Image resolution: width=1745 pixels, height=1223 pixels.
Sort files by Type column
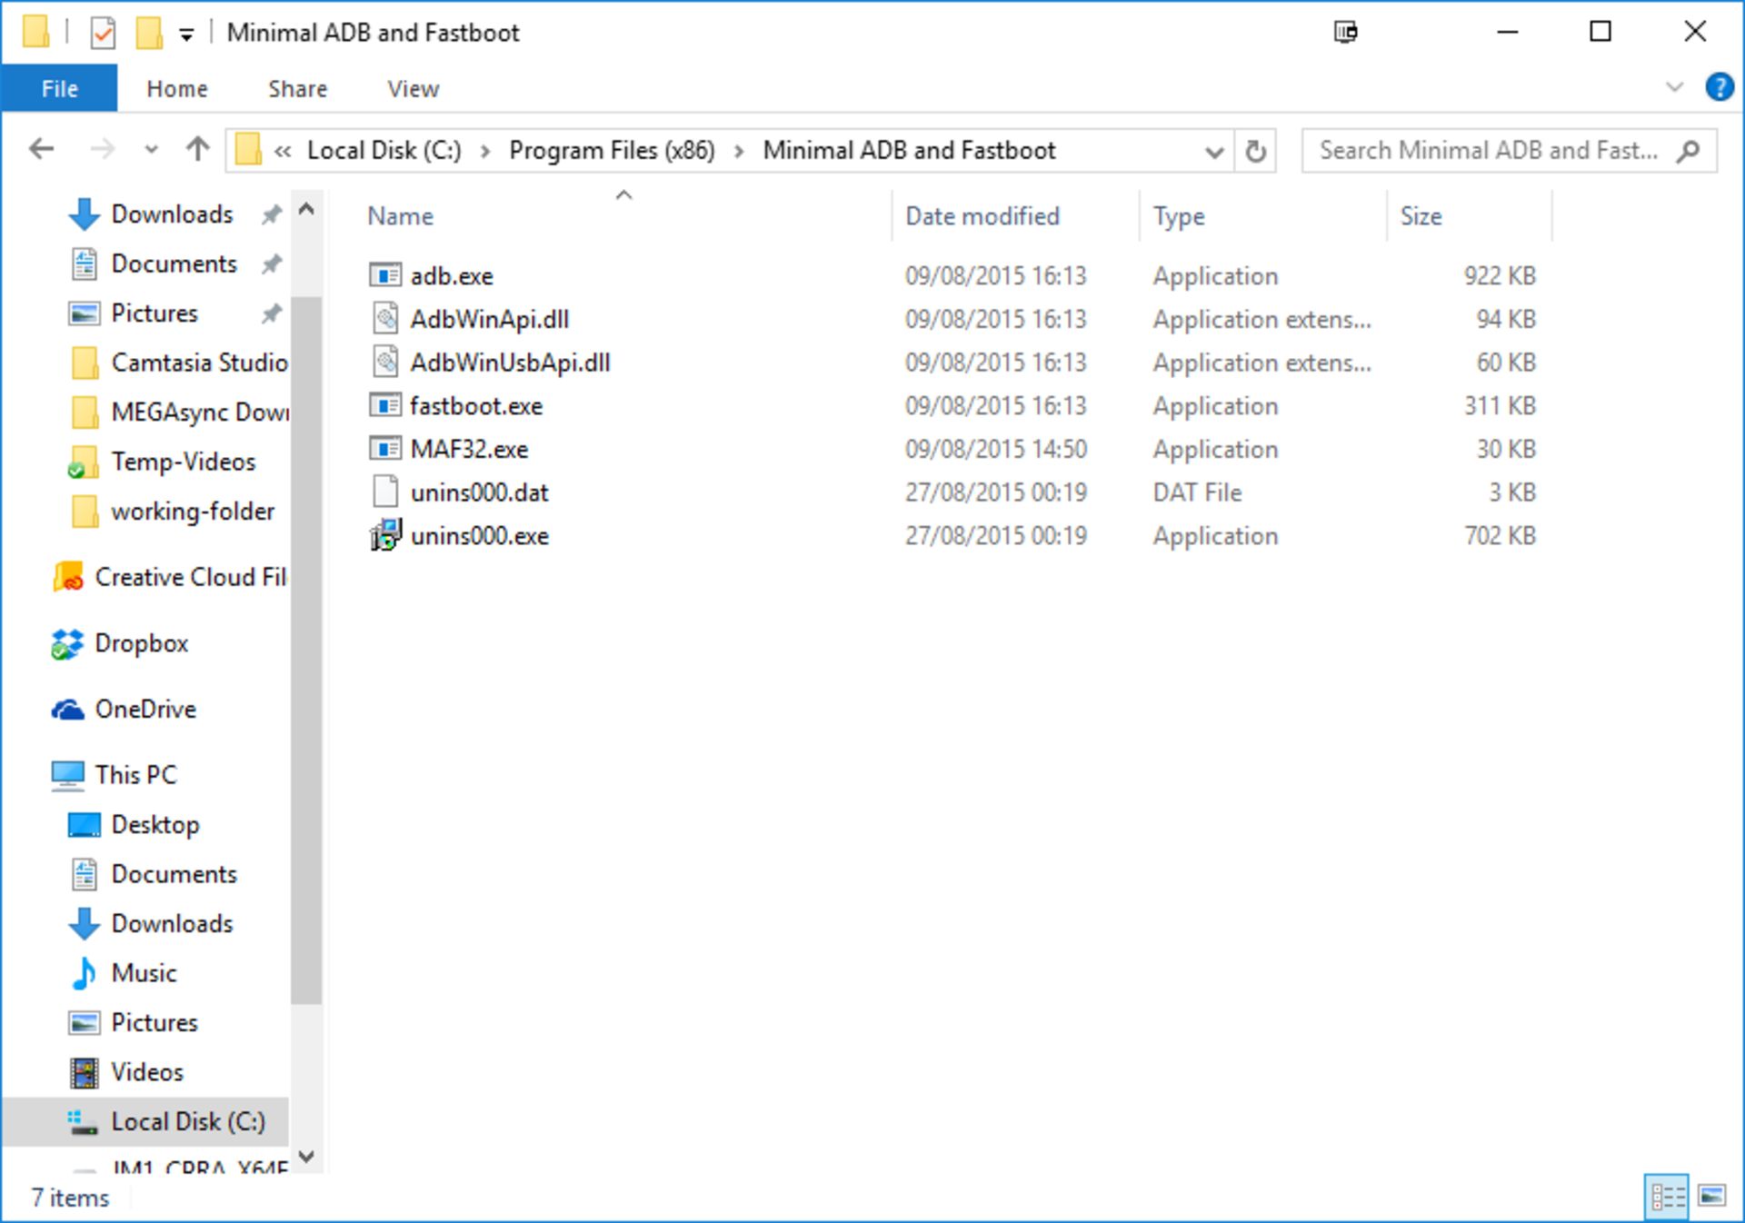pyautogui.click(x=1179, y=216)
